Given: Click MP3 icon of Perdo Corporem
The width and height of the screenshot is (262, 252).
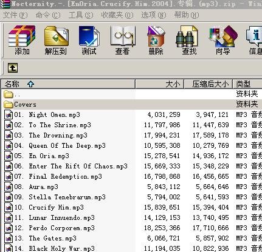Looking at the screenshot, I should pos(9,228).
